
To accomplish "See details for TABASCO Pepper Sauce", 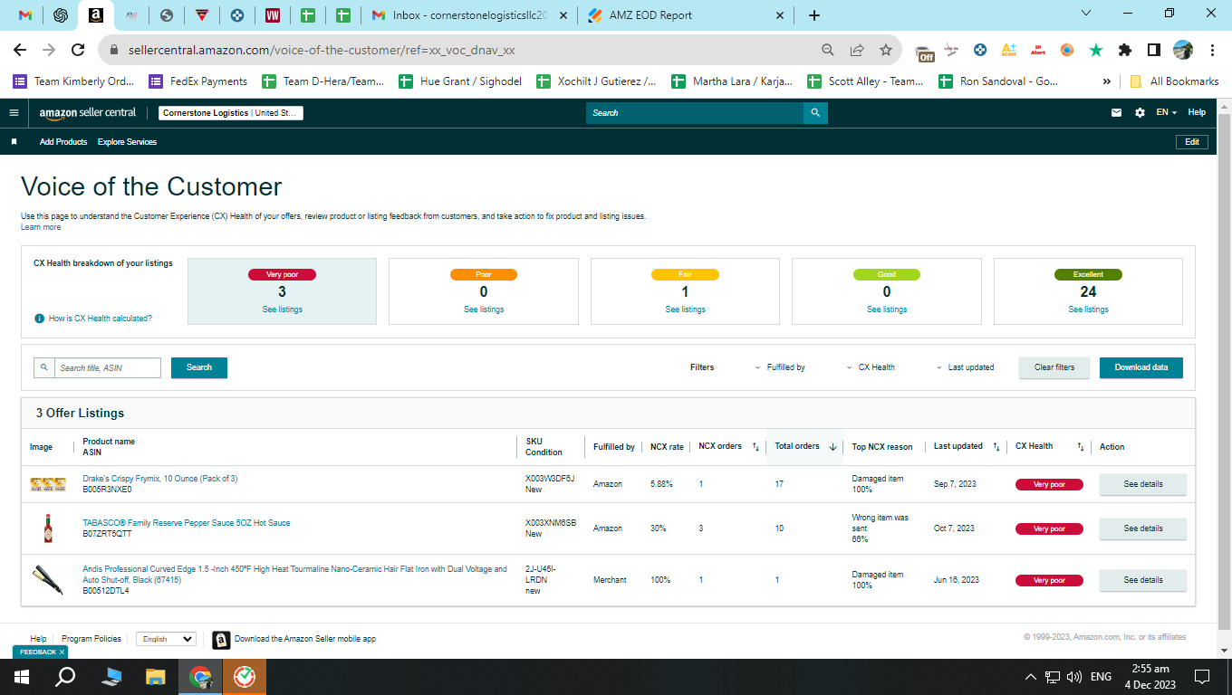I will click(1143, 528).
